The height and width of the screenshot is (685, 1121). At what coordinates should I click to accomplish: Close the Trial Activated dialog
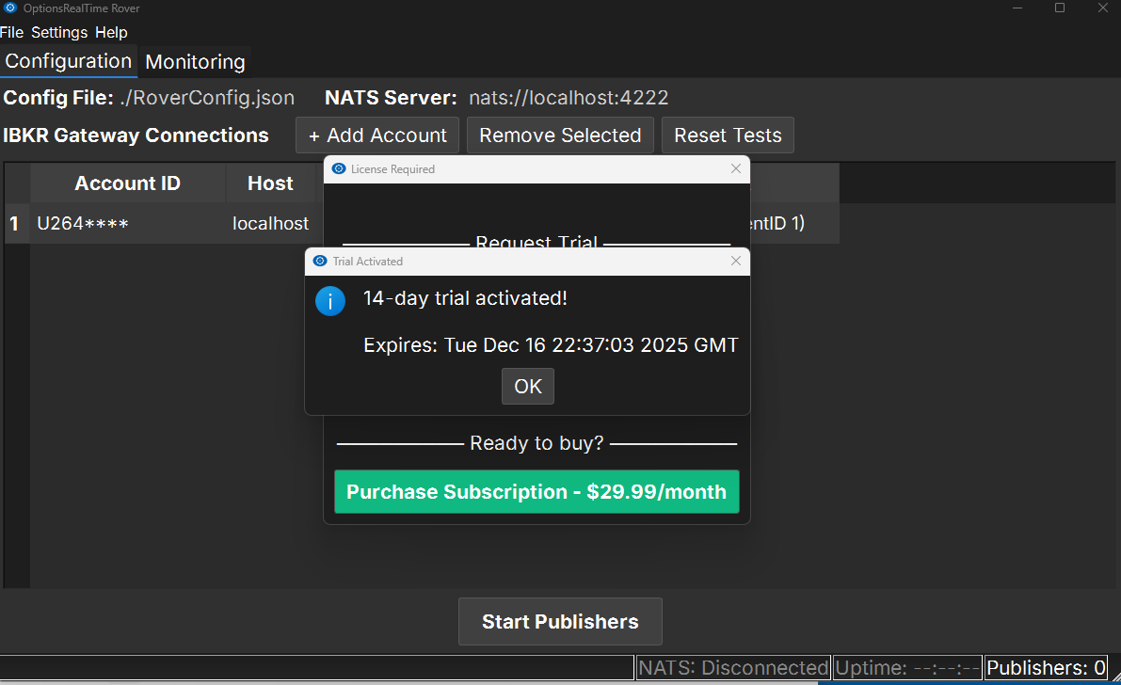pyautogui.click(x=736, y=262)
